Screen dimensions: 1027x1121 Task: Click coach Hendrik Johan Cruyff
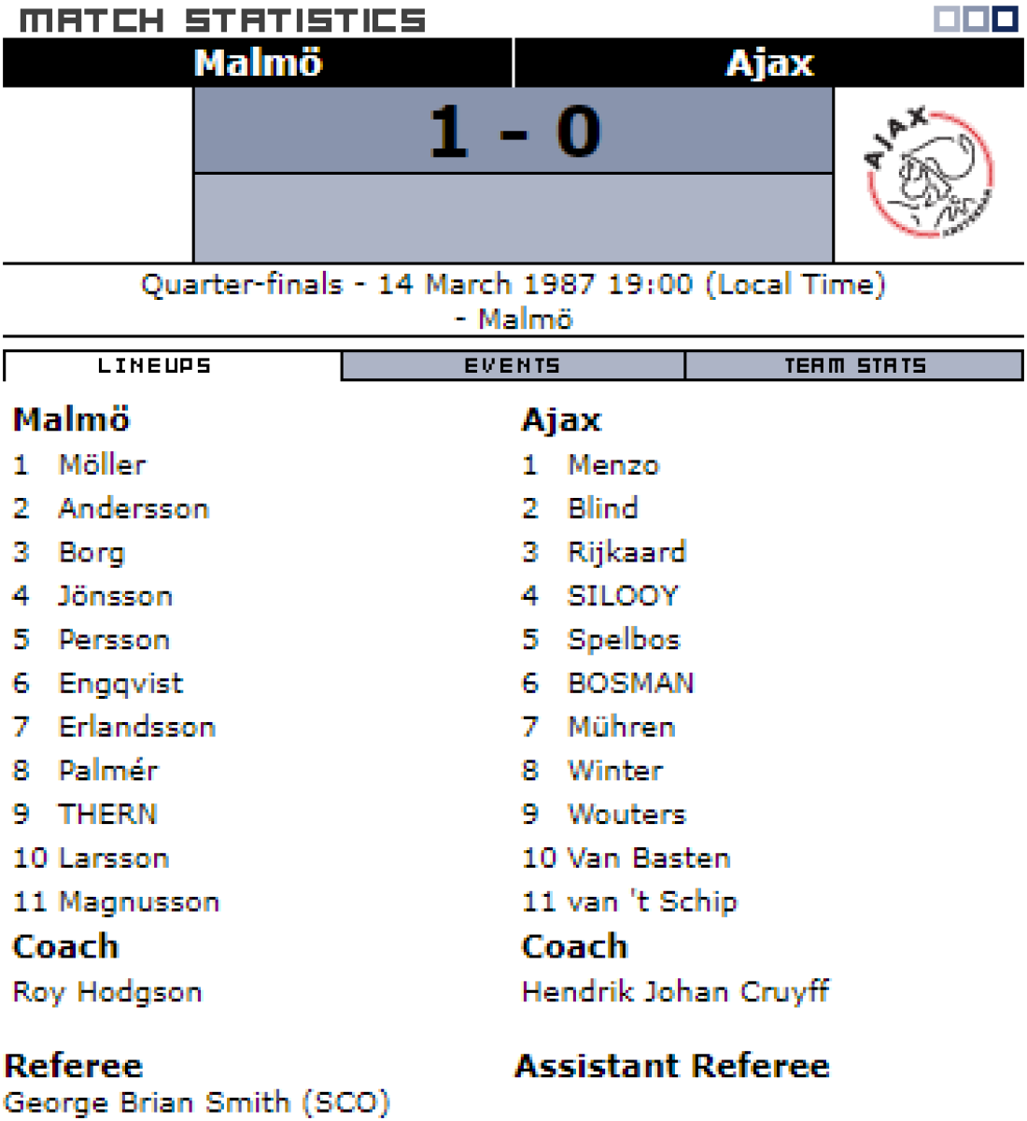[x=675, y=991]
